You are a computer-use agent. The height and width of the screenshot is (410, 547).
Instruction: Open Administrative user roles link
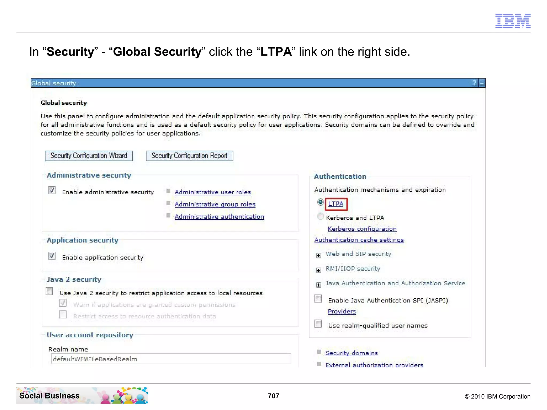click(213, 192)
